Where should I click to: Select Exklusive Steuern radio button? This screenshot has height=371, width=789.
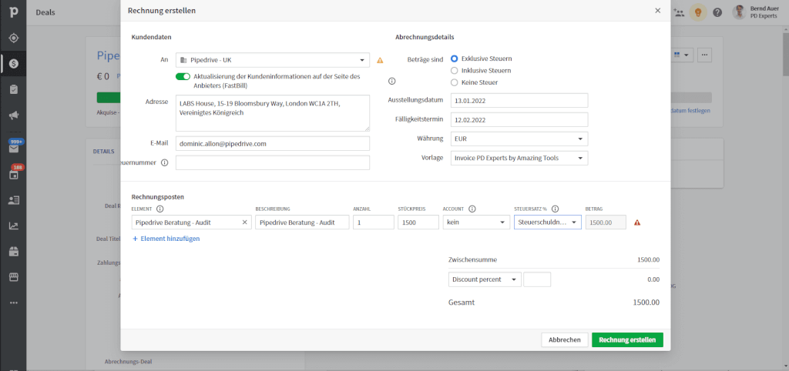point(455,58)
